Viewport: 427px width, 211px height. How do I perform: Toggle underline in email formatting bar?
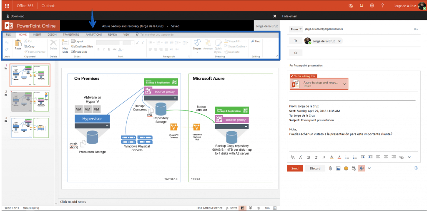324,157
